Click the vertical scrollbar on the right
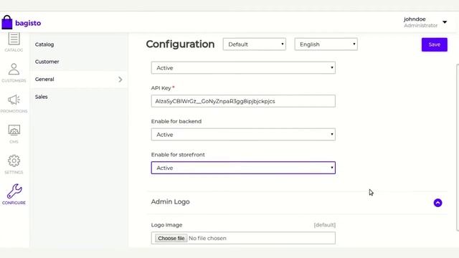The height and width of the screenshot is (258, 459). (458, 148)
